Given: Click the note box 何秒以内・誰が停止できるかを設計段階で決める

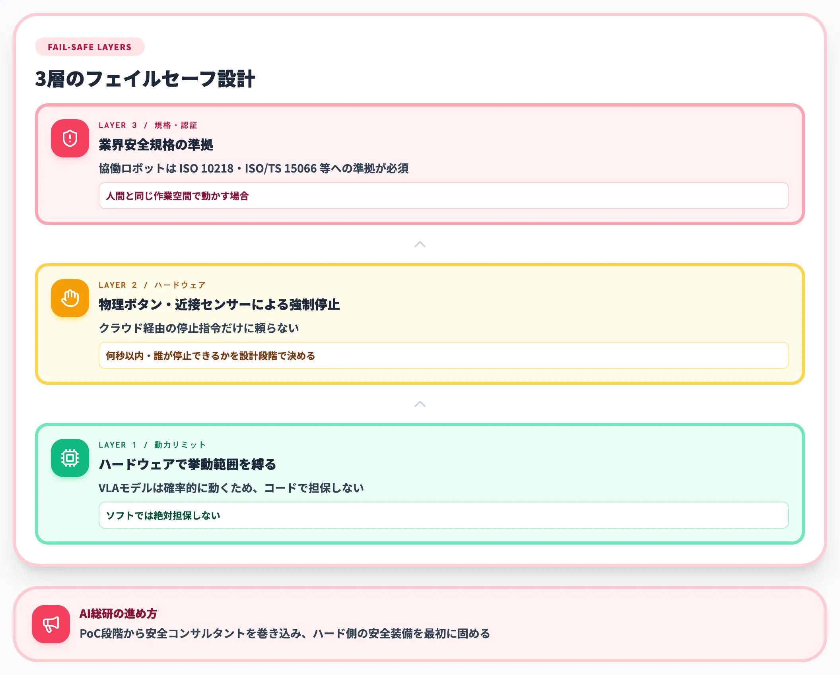Looking at the screenshot, I should click(443, 355).
